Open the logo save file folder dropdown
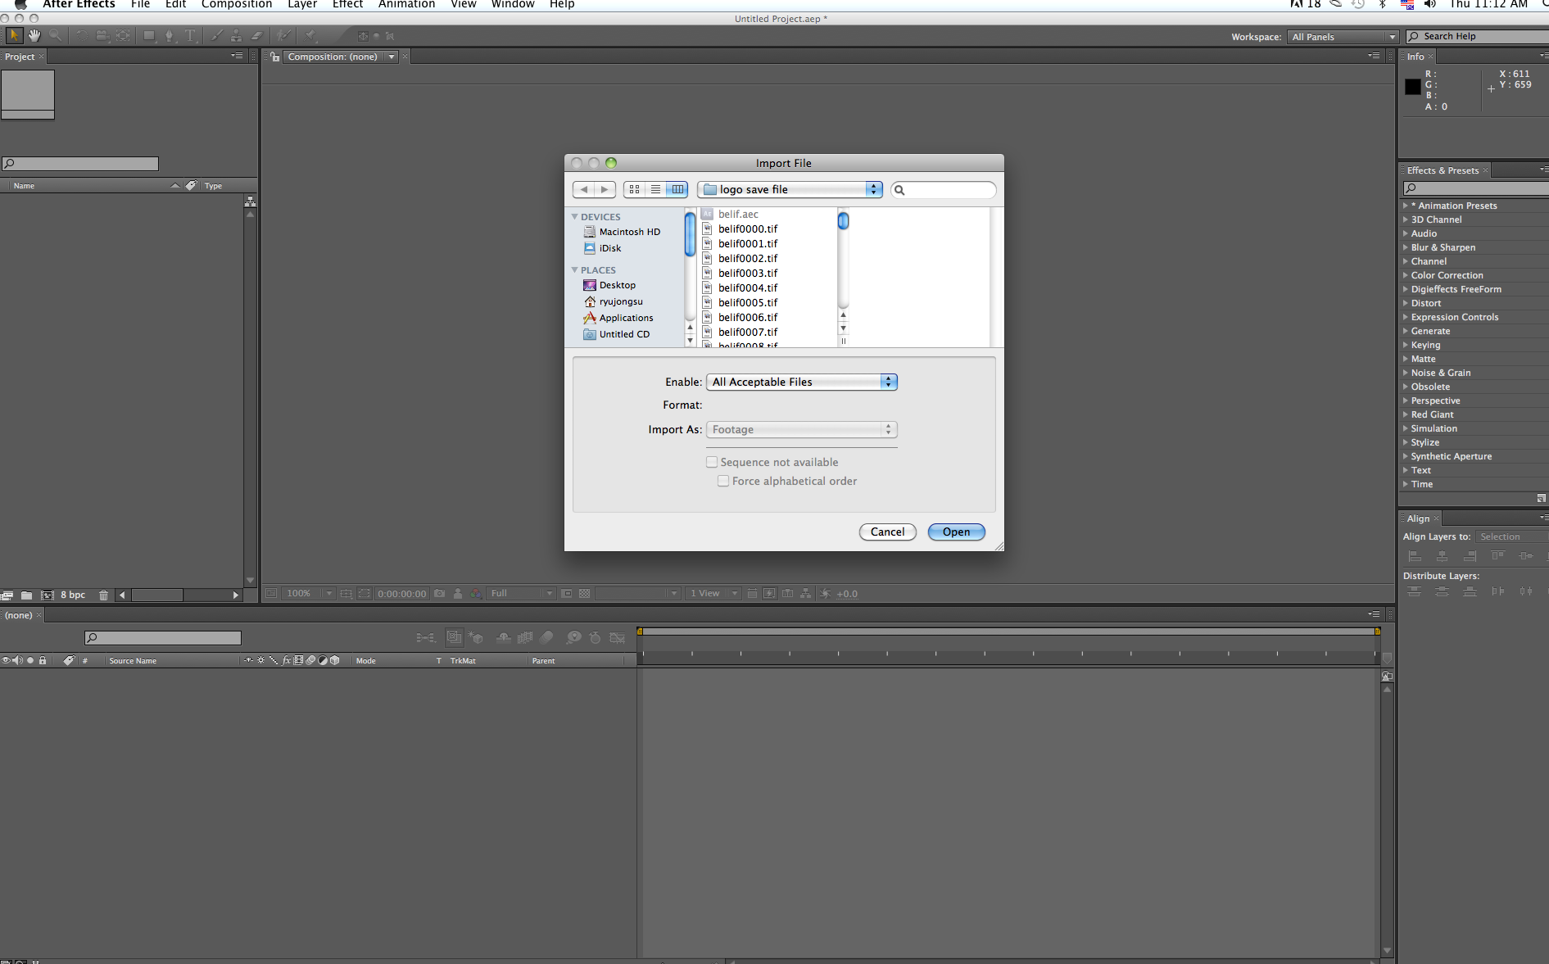The width and height of the screenshot is (1549, 964). click(x=790, y=189)
